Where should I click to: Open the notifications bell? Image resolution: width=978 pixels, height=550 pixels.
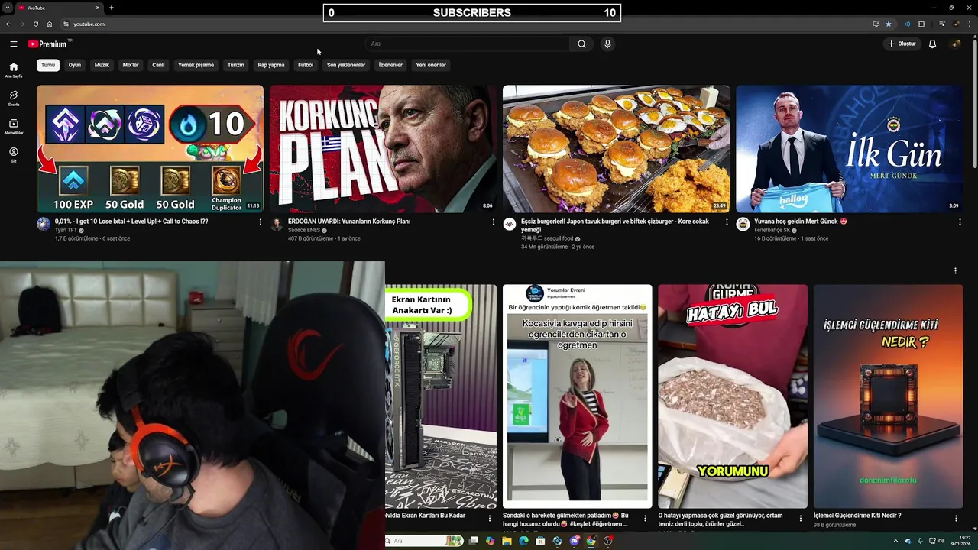point(932,44)
